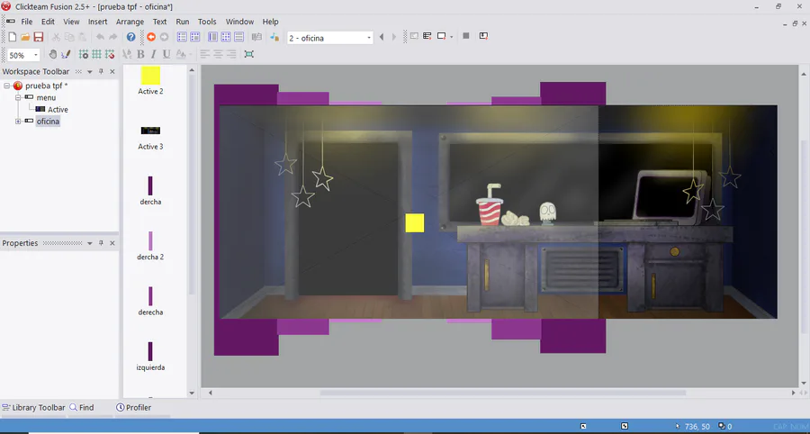This screenshot has width=810, height=434.
Task: Open the Frame Editor icon next to Storyboard
Action: point(194,37)
